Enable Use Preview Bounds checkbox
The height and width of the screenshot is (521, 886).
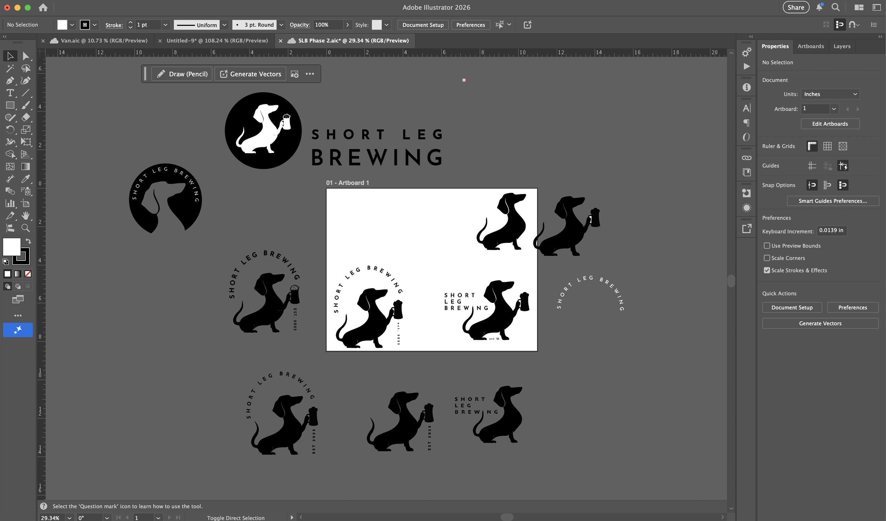point(767,246)
